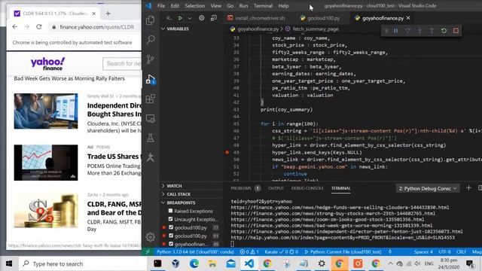482x271 pixels.
Task: Open the Python Debug Console terminal dropdown
Action: click(x=428, y=188)
